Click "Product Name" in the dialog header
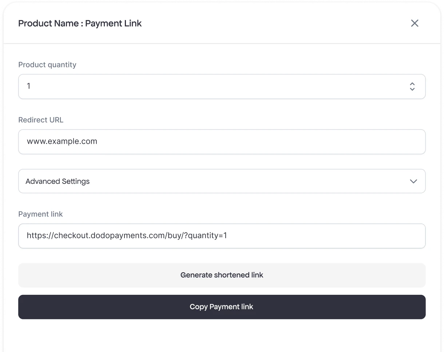Viewport: 444px width, 352px height. click(48, 23)
